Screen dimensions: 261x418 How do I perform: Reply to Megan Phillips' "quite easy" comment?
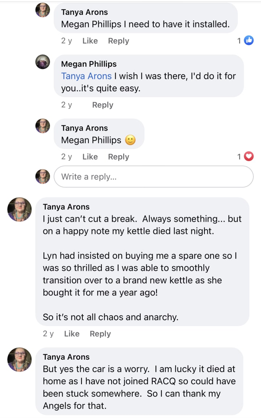(103, 105)
